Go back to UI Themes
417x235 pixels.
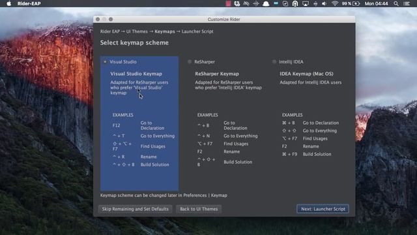(x=199, y=209)
